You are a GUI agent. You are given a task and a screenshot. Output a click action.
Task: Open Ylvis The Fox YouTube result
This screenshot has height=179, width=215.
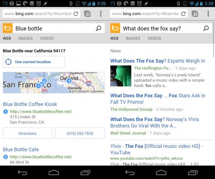[x=156, y=149]
